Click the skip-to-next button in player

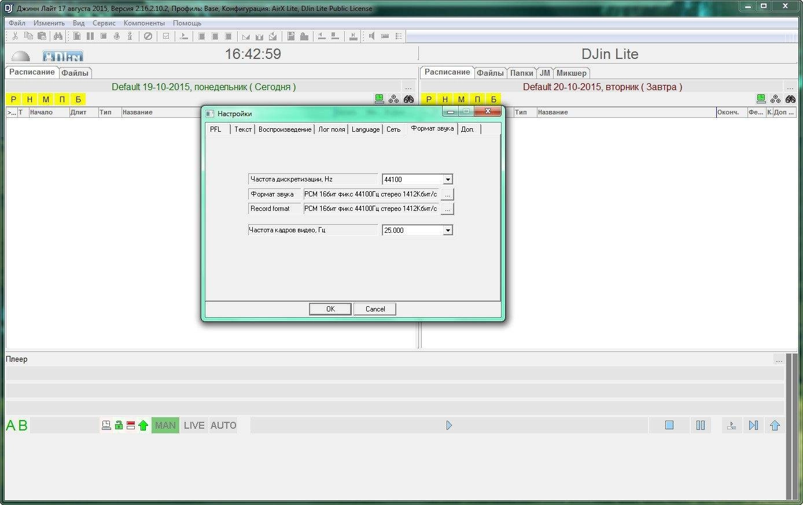(753, 425)
